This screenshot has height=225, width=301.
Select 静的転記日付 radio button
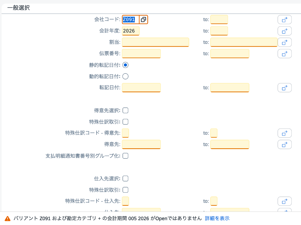125,65
